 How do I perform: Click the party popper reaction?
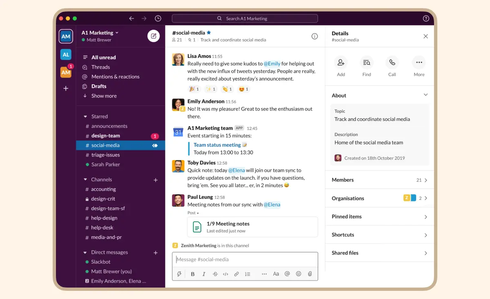point(194,89)
